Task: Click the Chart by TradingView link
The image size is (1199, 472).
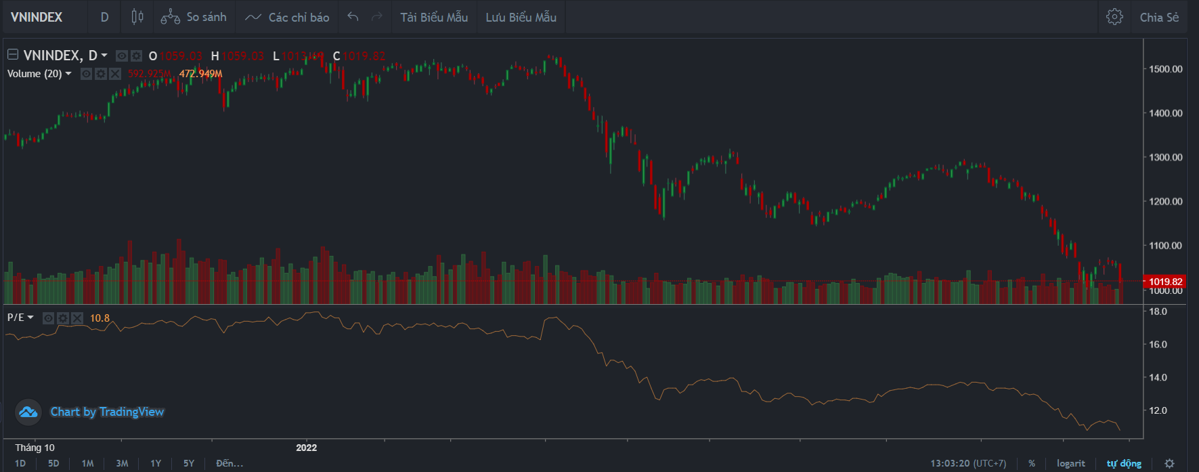Action: click(107, 412)
